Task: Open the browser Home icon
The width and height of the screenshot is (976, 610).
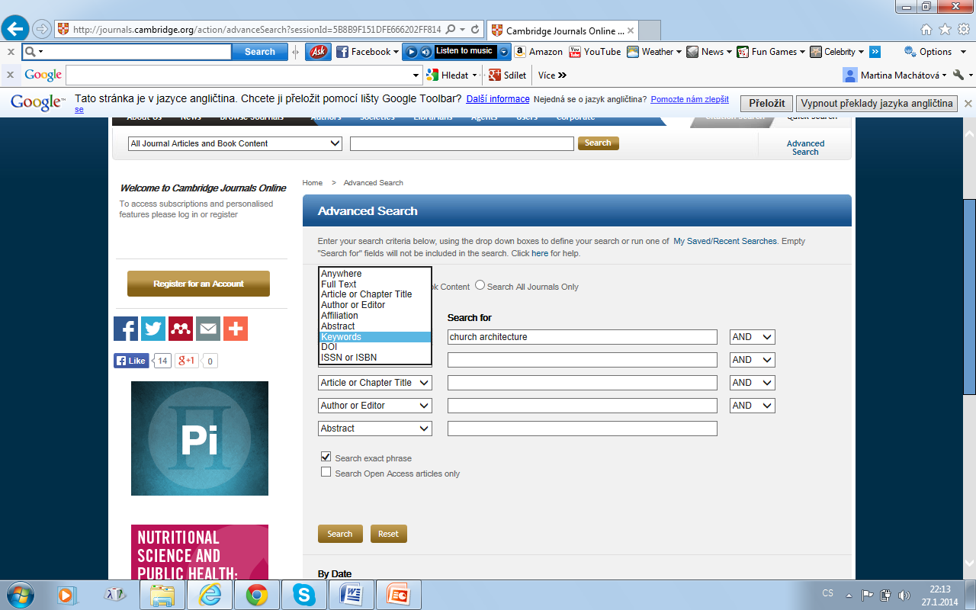Action: [x=926, y=30]
